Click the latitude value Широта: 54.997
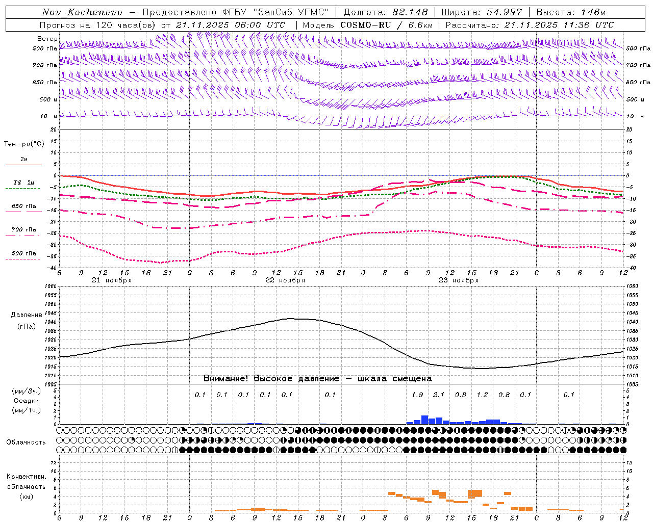Viewport: 653px width, 522px height. [482, 12]
